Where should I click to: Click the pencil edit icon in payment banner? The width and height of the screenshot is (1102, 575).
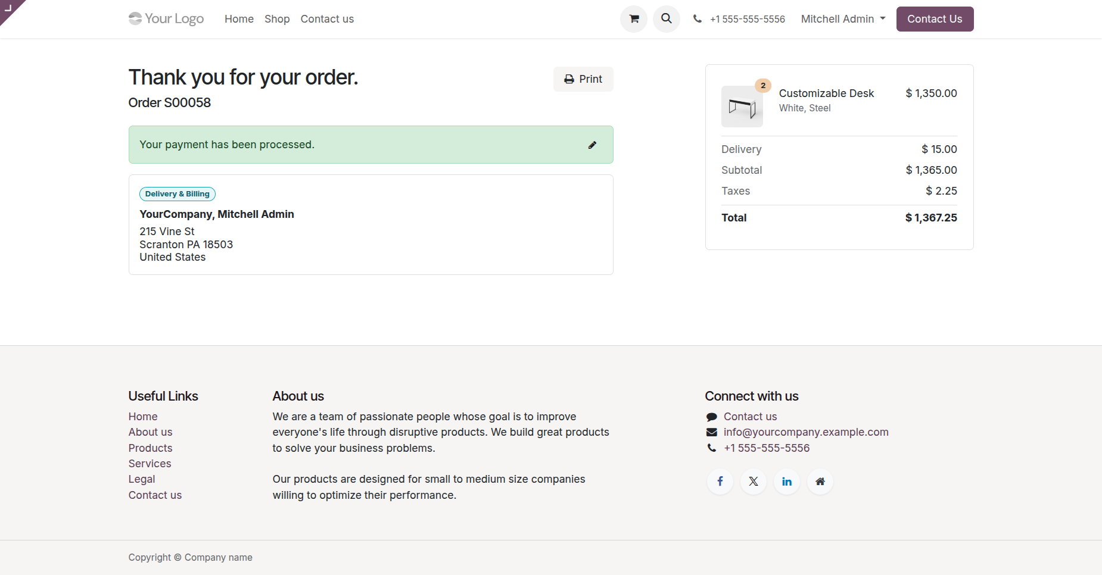(592, 145)
